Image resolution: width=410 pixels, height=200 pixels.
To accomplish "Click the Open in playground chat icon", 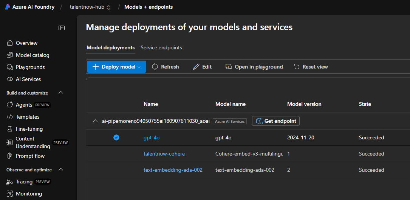I will (229, 67).
